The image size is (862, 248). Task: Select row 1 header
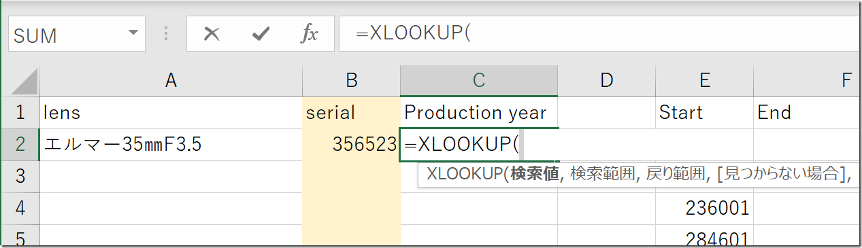tap(20, 113)
